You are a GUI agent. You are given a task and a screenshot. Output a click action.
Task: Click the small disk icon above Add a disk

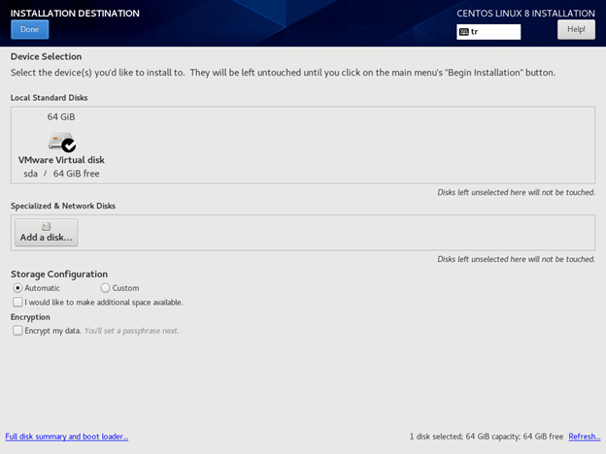coord(46,226)
